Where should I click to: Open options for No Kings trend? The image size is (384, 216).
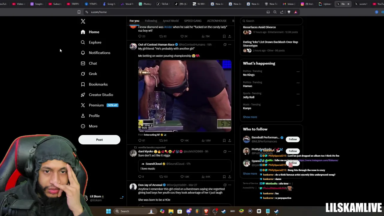(298, 72)
